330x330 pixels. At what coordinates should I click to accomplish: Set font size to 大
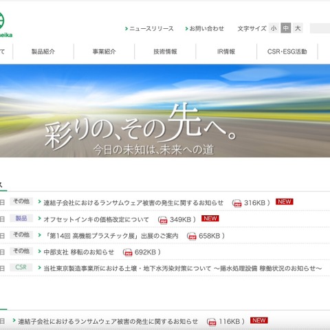pyautogui.click(x=298, y=28)
